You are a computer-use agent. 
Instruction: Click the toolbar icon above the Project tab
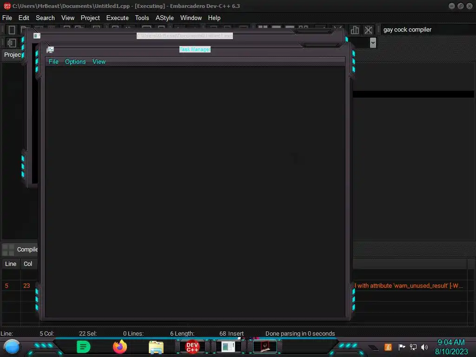click(x=12, y=43)
